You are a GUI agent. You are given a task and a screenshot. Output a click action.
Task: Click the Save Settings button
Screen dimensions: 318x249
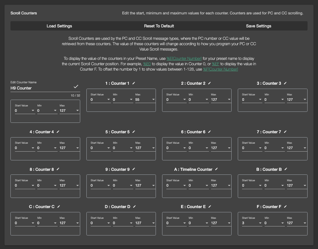point(258,26)
